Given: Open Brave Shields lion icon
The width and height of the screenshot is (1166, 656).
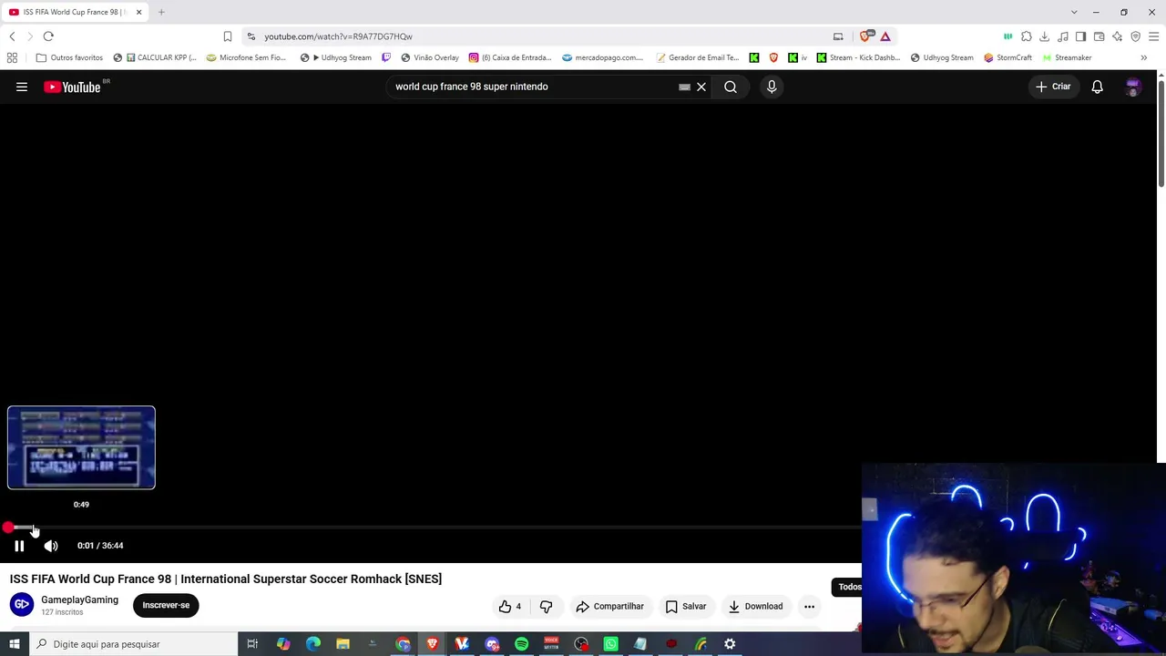Looking at the screenshot, I should 864,36.
